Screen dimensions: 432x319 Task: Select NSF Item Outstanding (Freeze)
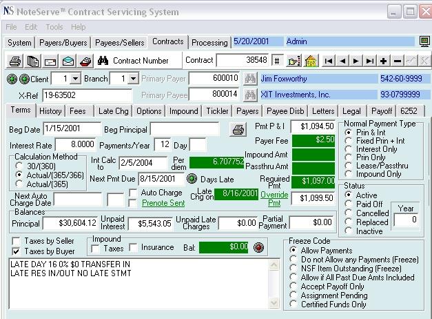click(293, 268)
